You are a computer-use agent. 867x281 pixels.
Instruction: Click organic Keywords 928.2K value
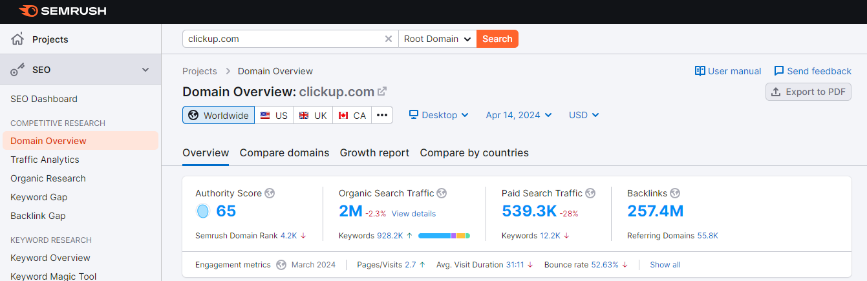tap(391, 236)
